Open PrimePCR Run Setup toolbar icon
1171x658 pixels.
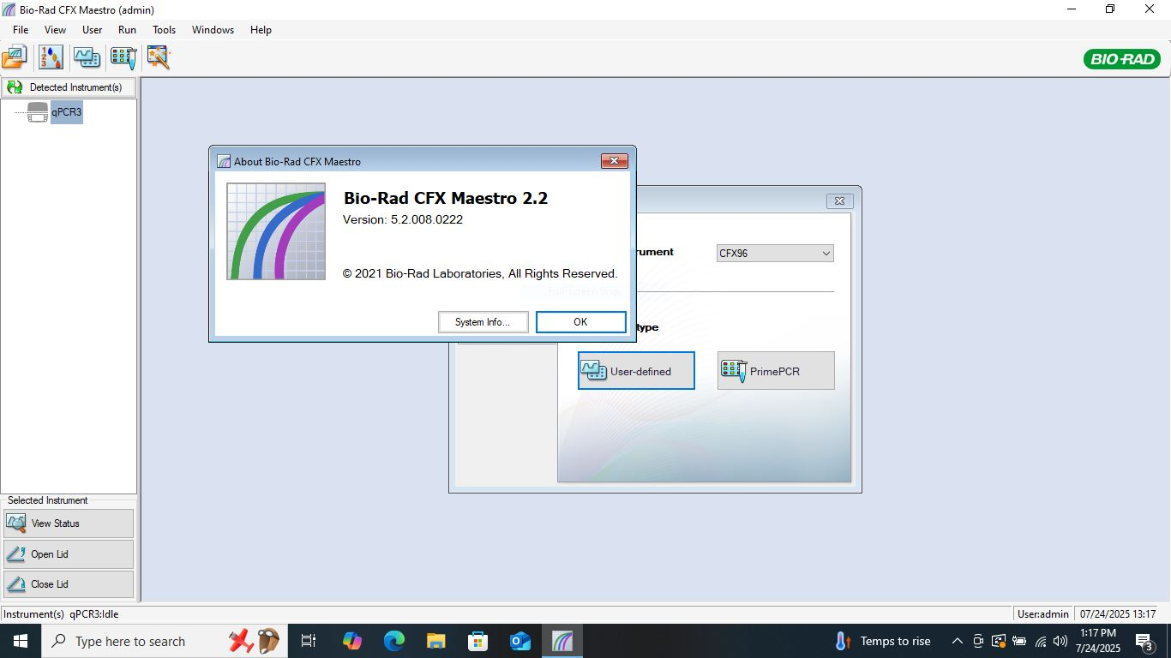123,57
